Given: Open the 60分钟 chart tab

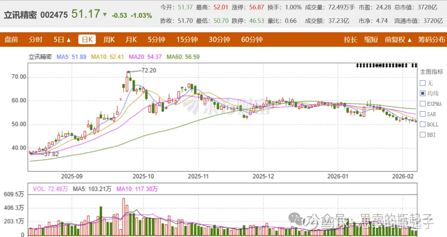Looking at the screenshot, I should pyautogui.click(x=252, y=40).
